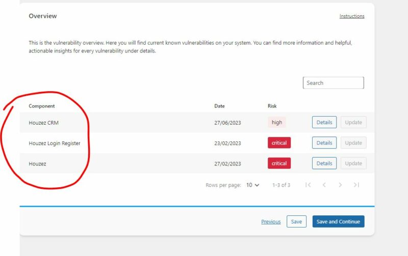
Task: Click Update in the Houzez row
Action: pyautogui.click(x=353, y=163)
